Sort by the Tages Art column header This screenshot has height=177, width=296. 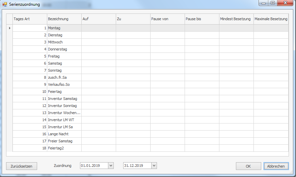click(x=30, y=19)
